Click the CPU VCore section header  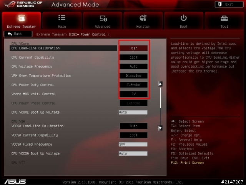[x=20, y=44]
